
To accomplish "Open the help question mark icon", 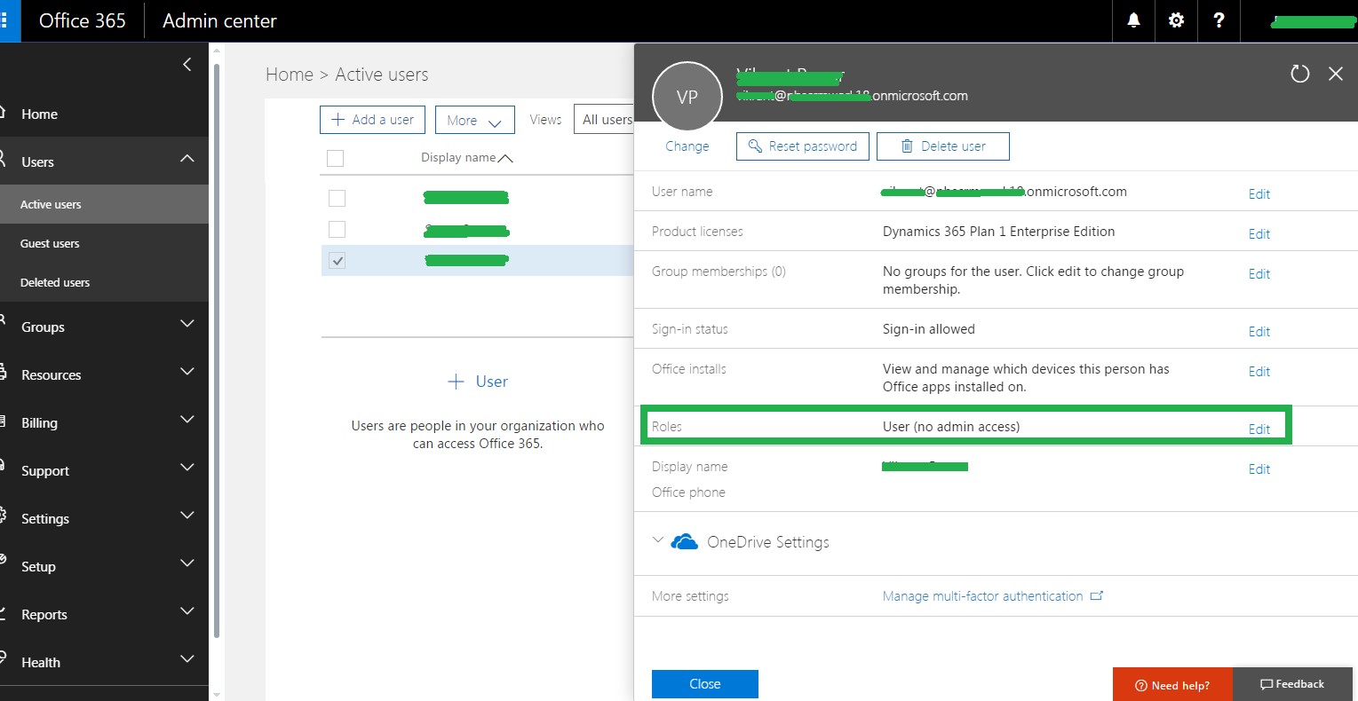I will 1219,20.
